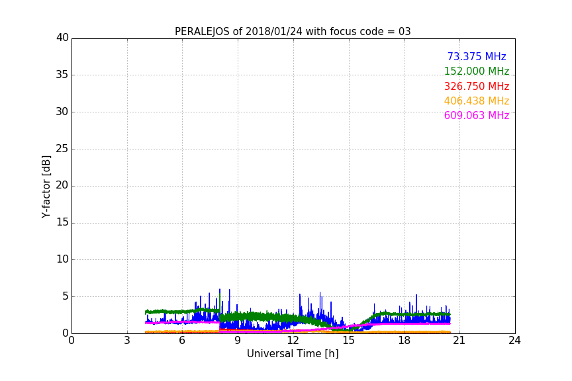
Task: Click y-axis tick value 10
Action: pos(62,259)
